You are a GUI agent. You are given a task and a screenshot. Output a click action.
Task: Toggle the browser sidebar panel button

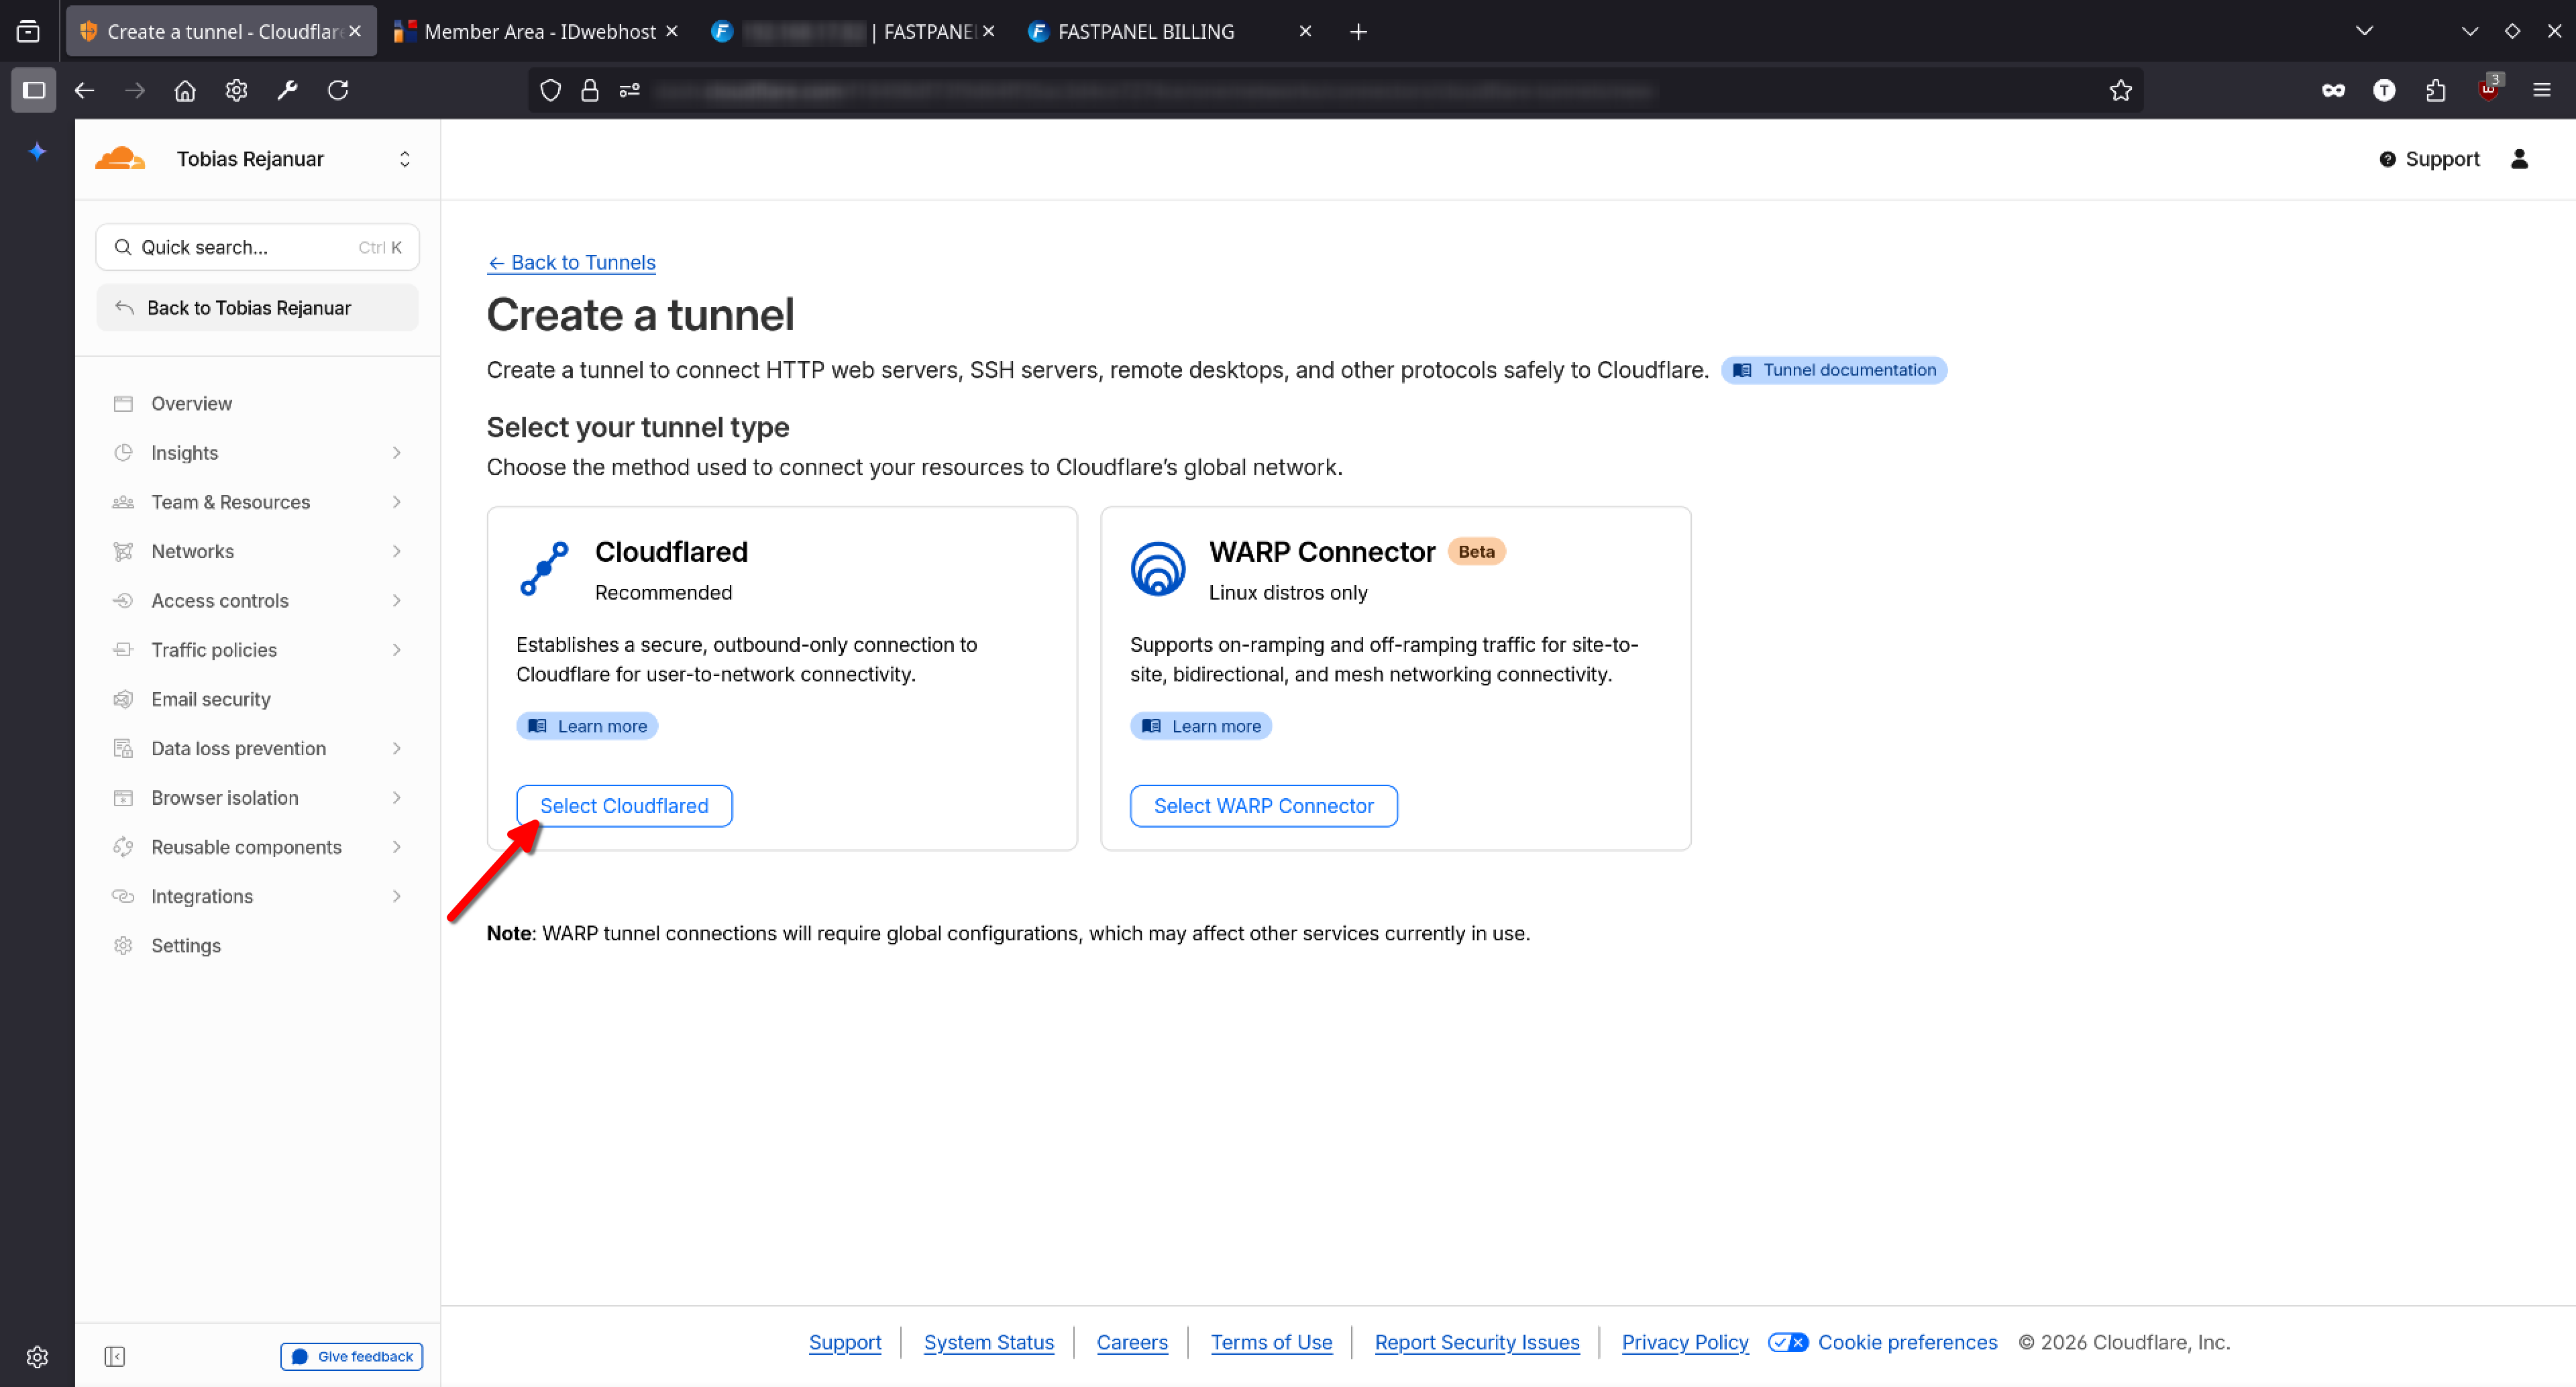pos(33,90)
